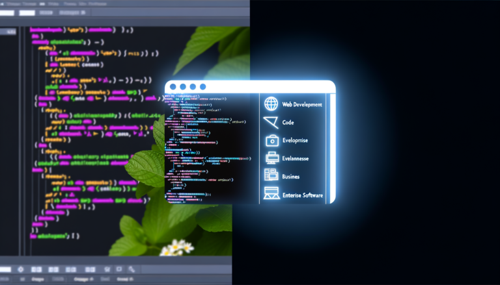Click the wrench icon in editor bottom toolbar
This screenshot has width=500, height=285.
coord(132,269)
